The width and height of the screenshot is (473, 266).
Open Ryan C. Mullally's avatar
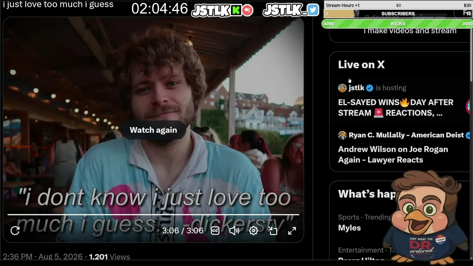tap(342, 135)
